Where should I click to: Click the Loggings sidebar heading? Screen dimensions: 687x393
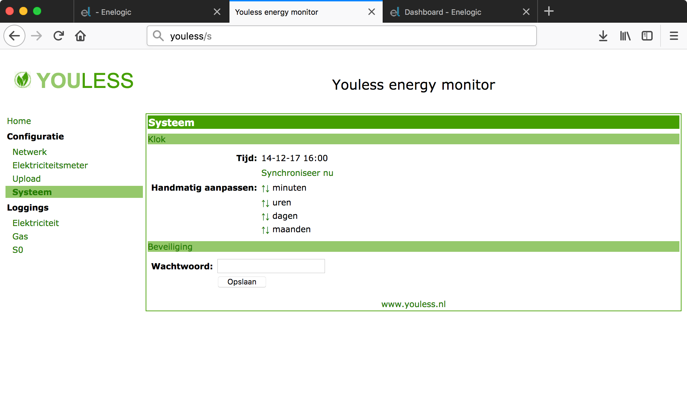click(28, 207)
